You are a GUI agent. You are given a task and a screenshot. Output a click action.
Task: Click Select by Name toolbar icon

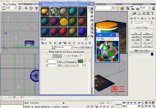coord(20,8)
